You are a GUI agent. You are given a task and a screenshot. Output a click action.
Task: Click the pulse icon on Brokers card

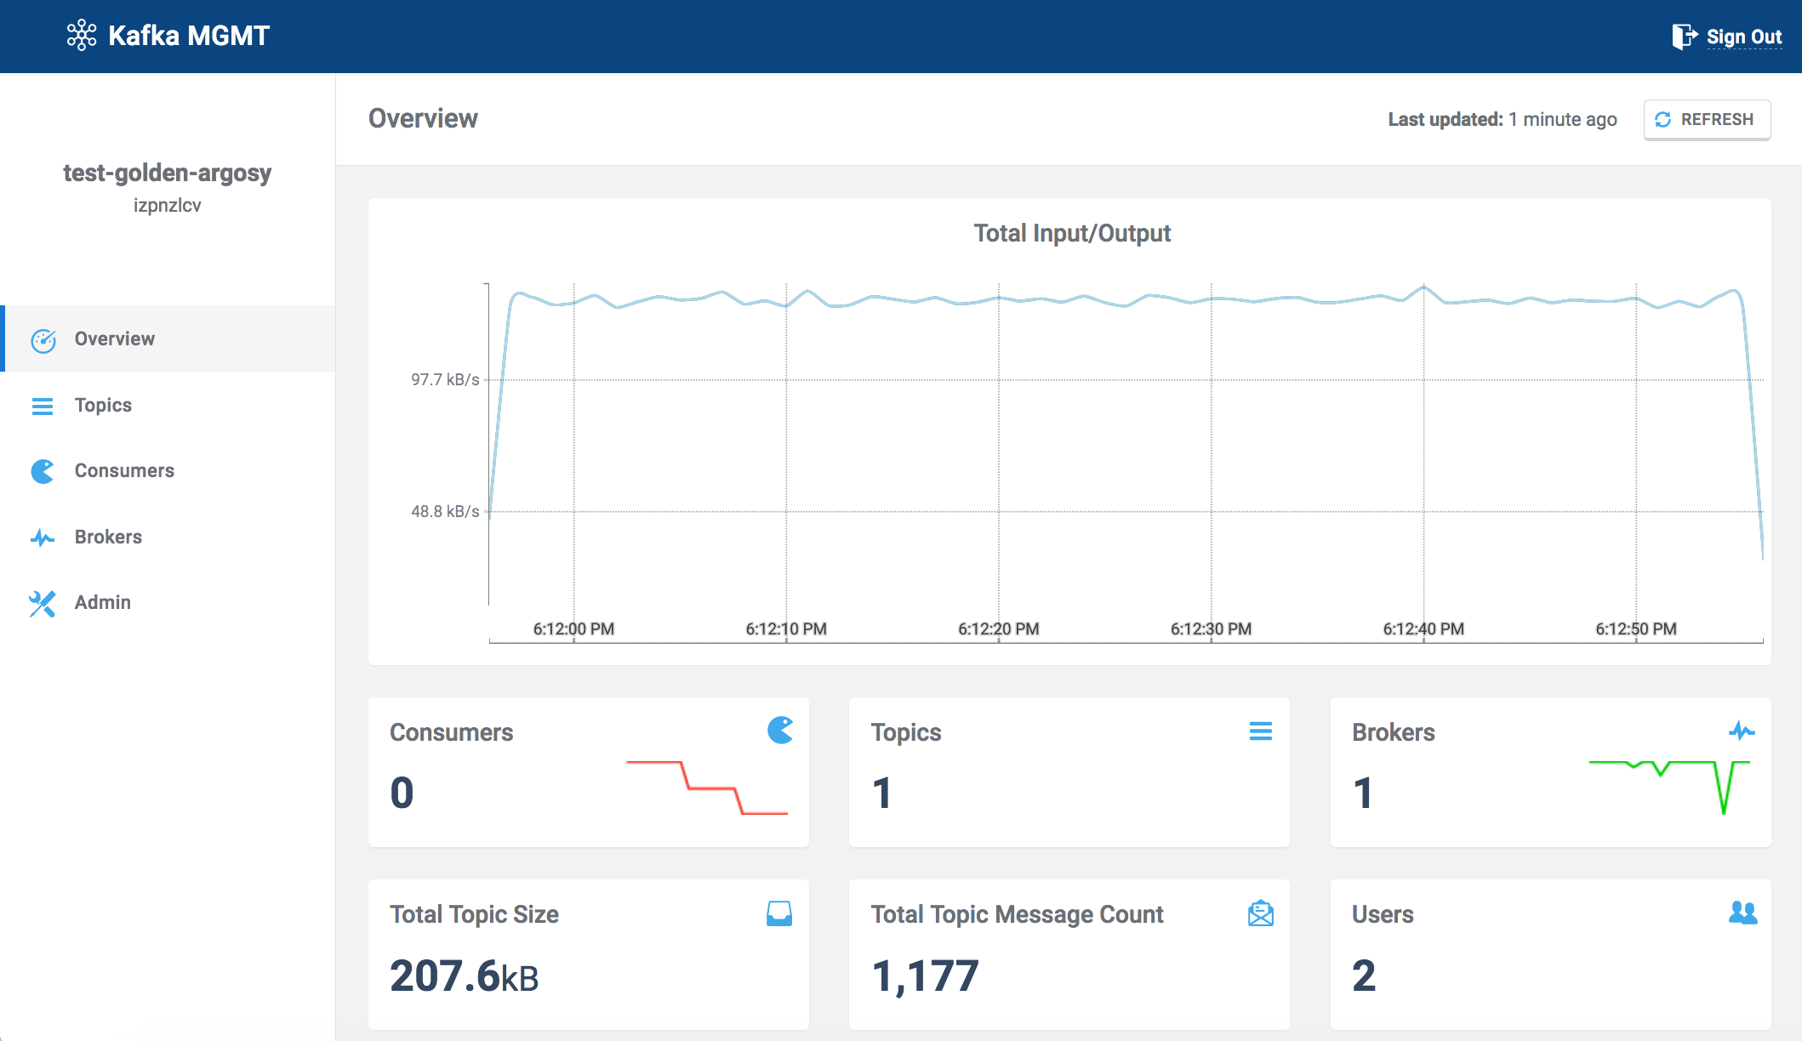(x=1742, y=731)
